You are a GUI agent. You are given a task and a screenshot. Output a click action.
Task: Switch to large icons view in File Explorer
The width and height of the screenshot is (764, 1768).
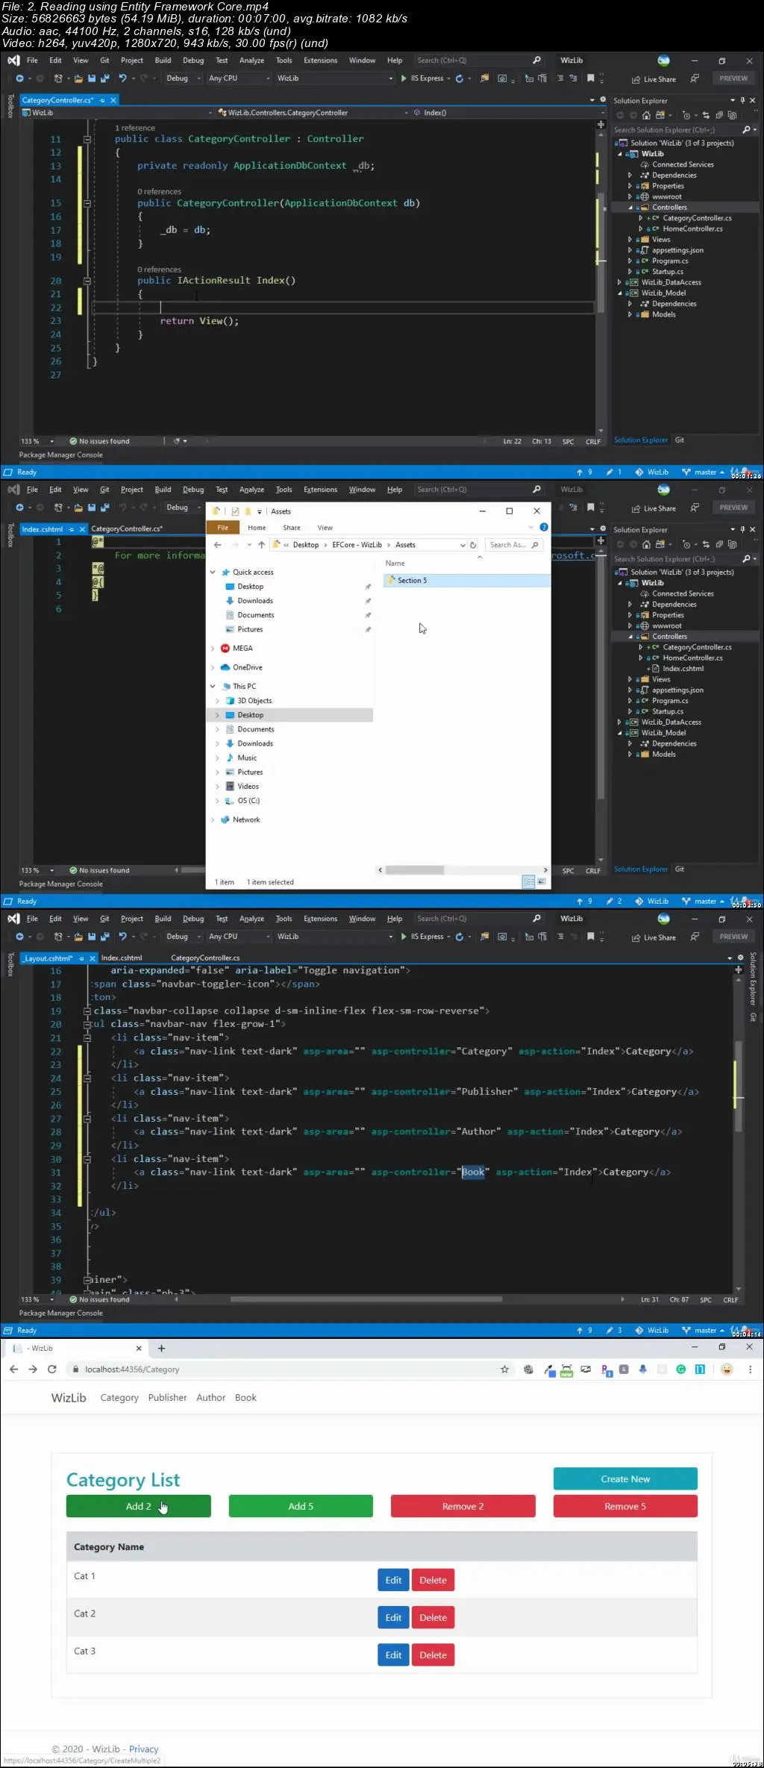[542, 882]
